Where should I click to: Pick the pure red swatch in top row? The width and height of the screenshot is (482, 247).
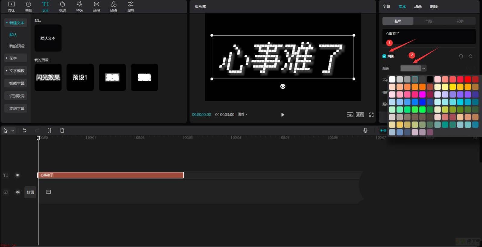pos(468,79)
